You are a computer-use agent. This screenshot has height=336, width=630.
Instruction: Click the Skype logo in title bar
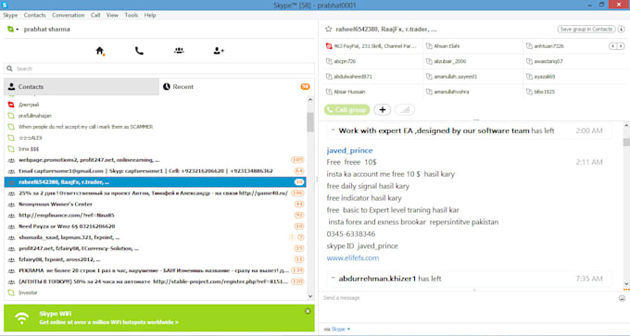[x=5, y=5]
